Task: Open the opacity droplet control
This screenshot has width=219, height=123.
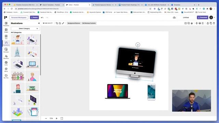Action: [x=192, y=23]
